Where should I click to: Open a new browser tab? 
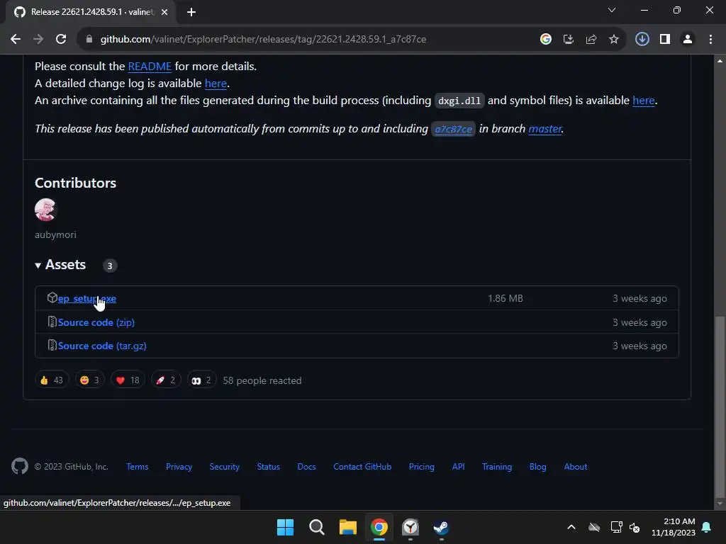[x=191, y=12]
